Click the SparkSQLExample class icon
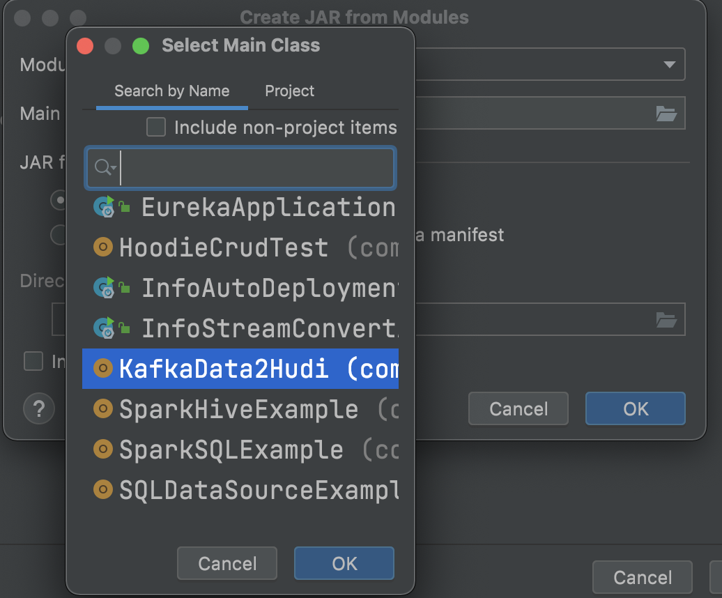The height and width of the screenshot is (598, 722). tap(103, 450)
